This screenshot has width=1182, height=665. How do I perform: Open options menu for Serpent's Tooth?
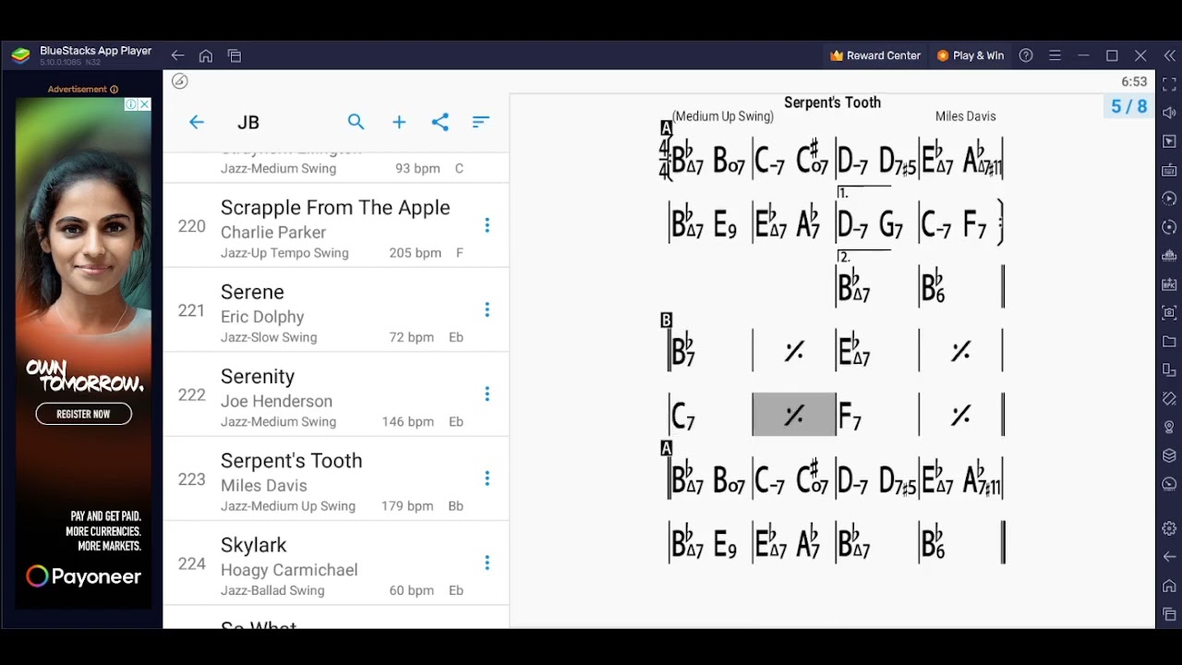[x=487, y=478]
